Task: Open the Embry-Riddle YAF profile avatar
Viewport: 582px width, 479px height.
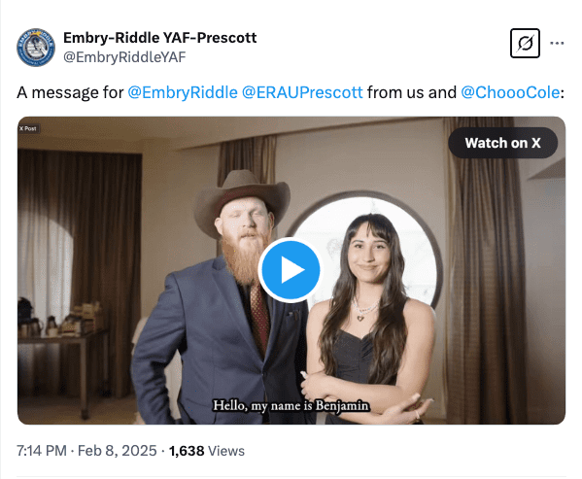Action: tap(36, 48)
